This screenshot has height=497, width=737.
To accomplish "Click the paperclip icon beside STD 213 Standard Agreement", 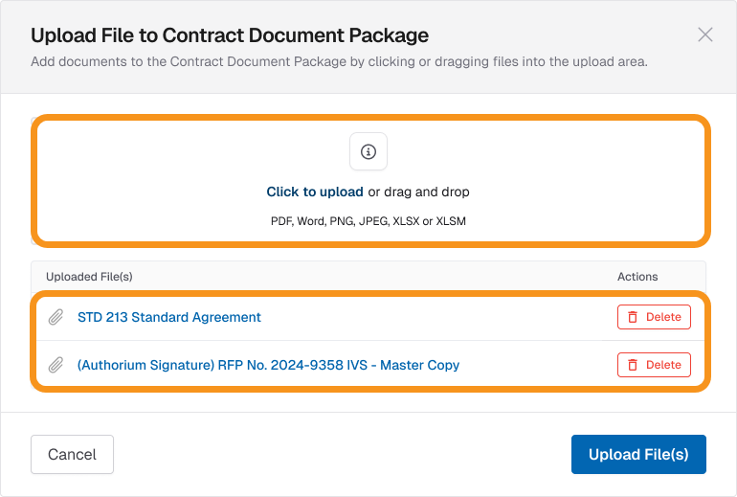I will [56, 317].
